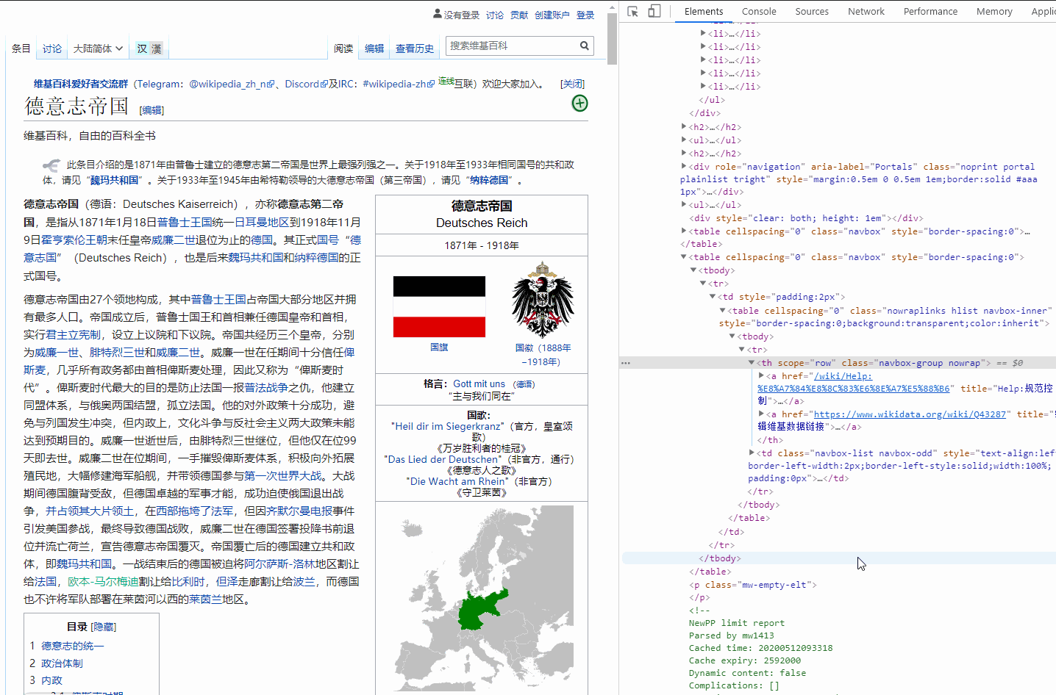
Task: Click the 编辑 link beside 德意志帝国 heading
Action: [x=152, y=110]
